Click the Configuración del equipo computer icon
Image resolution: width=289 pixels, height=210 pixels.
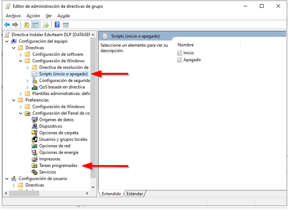14,41
